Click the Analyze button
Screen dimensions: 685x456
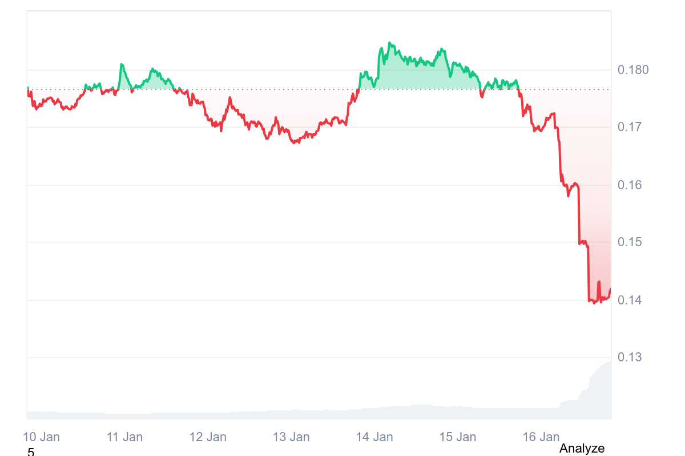coord(582,449)
